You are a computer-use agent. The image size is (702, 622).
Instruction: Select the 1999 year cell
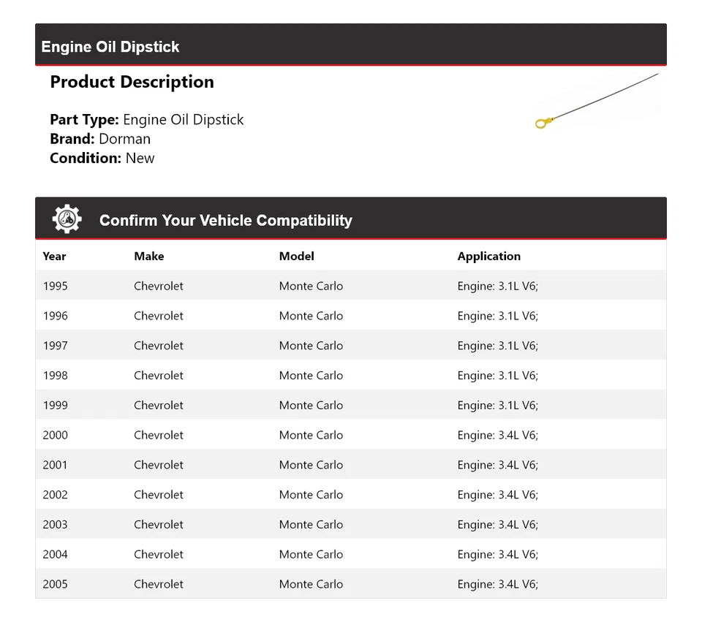pos(55,406)
